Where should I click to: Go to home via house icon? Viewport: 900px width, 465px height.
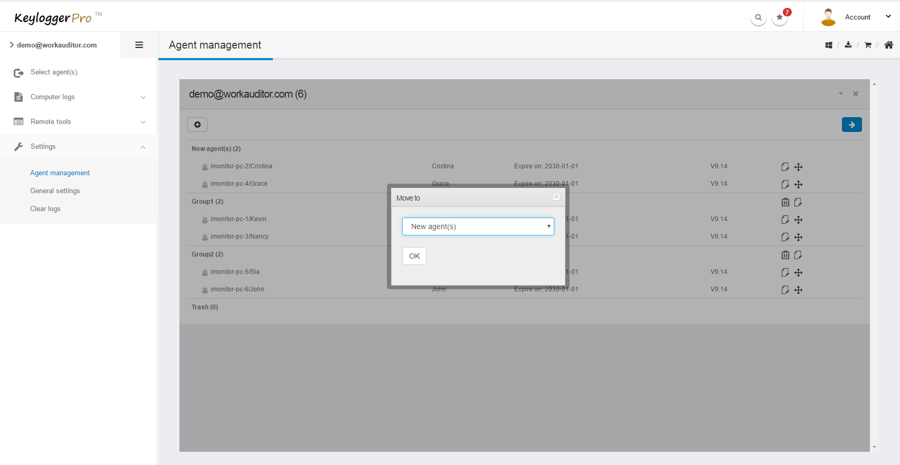tap(889, 45)
